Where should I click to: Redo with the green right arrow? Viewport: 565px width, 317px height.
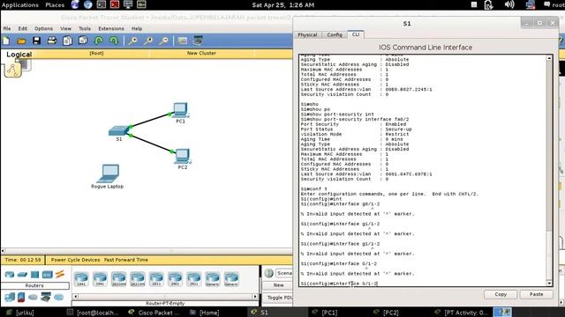(x=114, y=41)
